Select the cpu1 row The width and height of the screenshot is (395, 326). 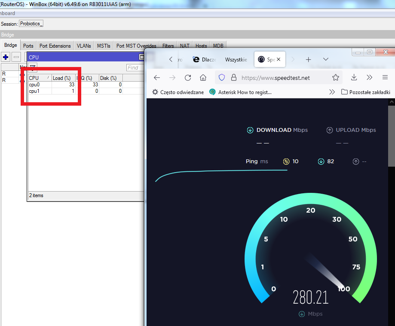[x=86, y=91]
